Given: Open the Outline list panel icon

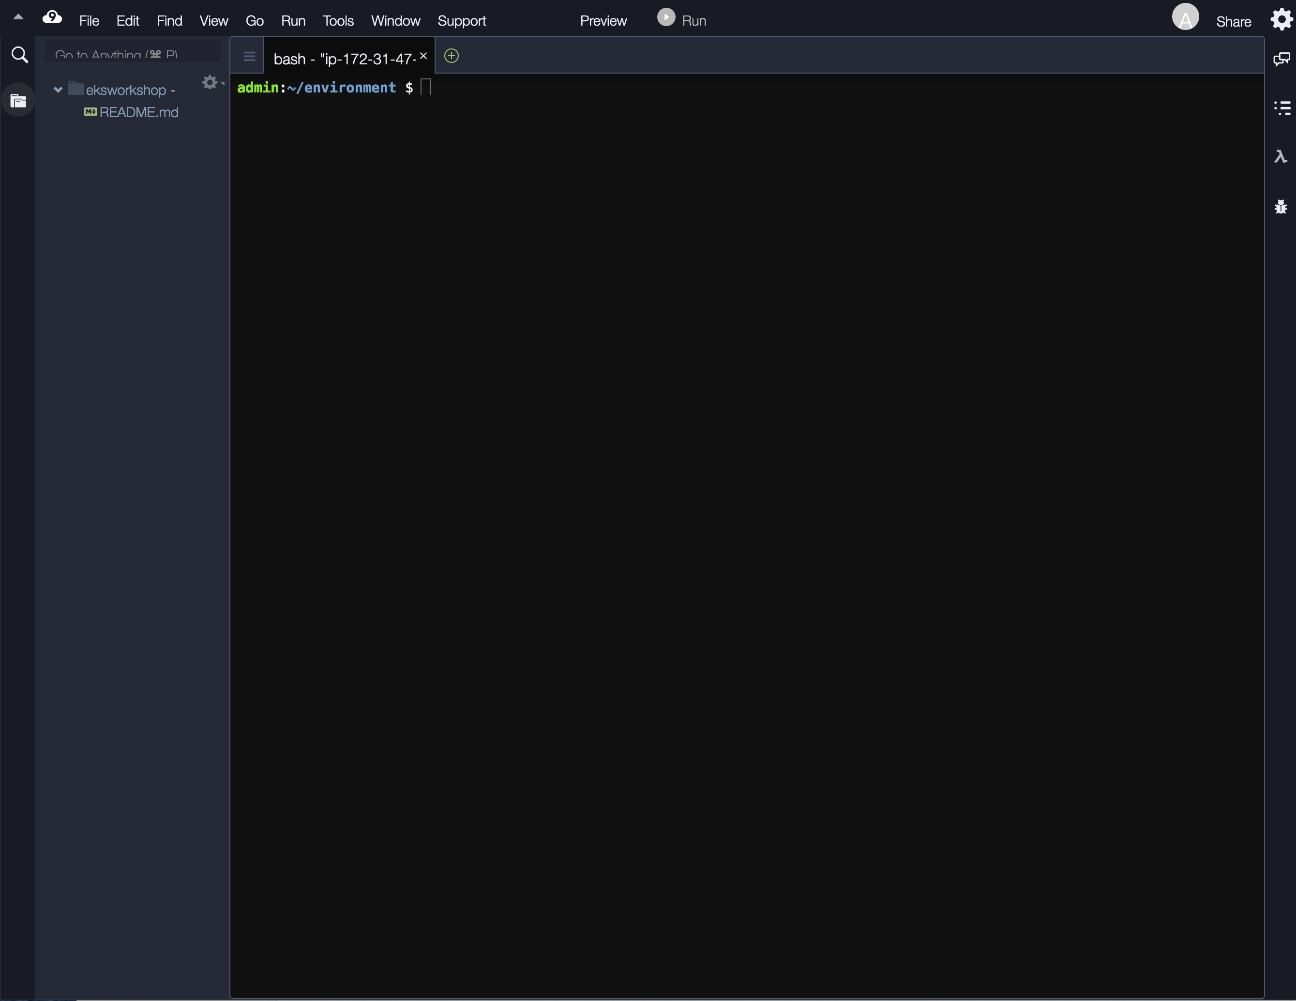Looking at the screenshot, I should pos(1282,108).
